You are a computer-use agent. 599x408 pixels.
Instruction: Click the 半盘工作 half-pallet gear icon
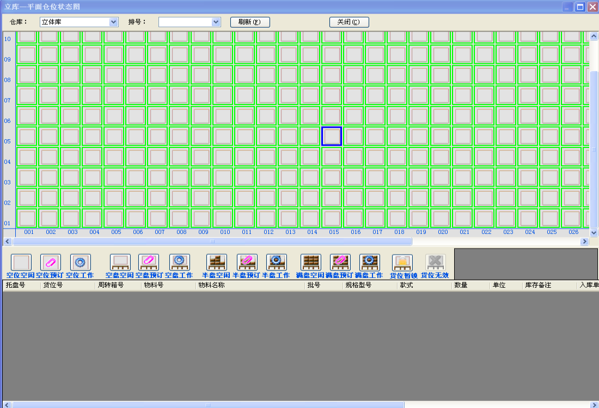[276, 263]
